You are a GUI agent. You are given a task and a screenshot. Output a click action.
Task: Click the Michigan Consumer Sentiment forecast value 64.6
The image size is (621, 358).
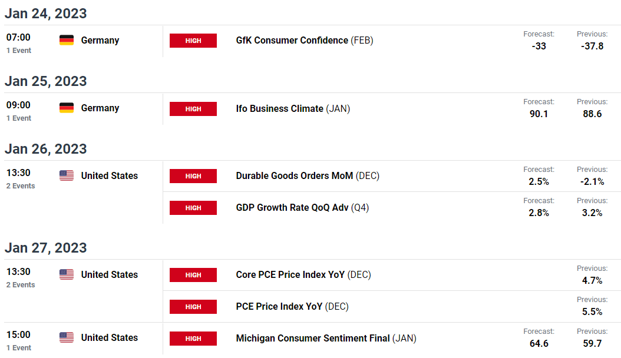pyautogui.click(x=539, y=343)
